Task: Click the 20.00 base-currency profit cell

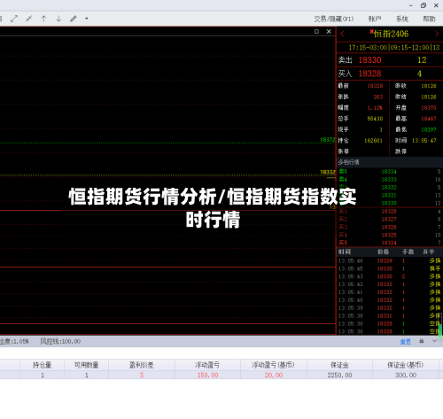Action: tap(274, 375)
